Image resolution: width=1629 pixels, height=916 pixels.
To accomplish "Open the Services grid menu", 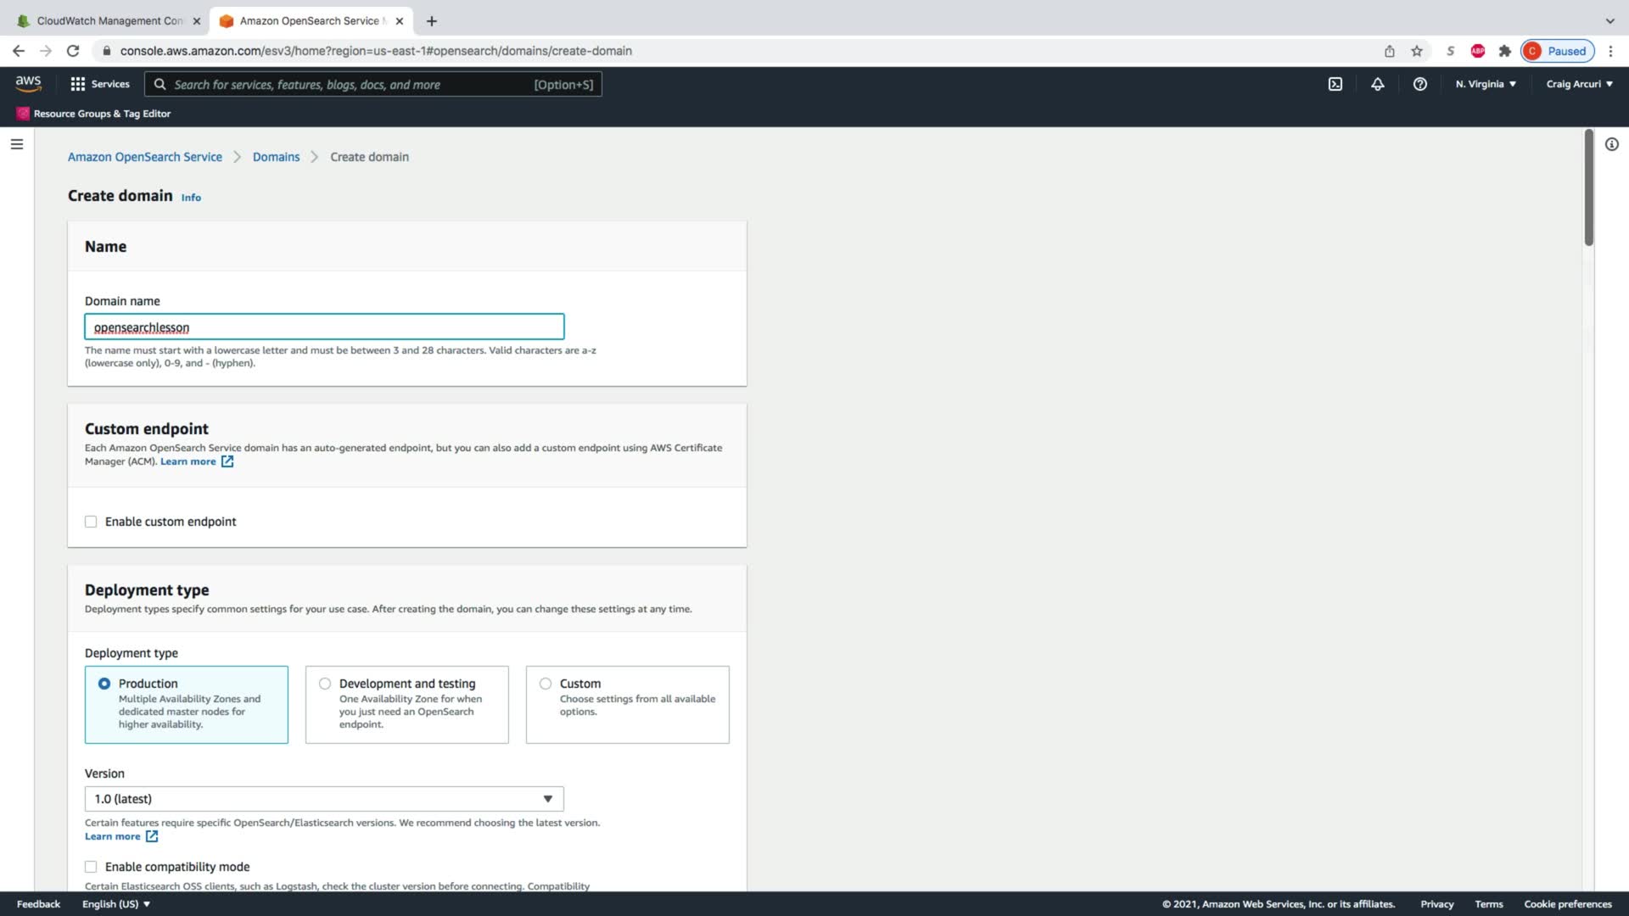I will 100,84.
